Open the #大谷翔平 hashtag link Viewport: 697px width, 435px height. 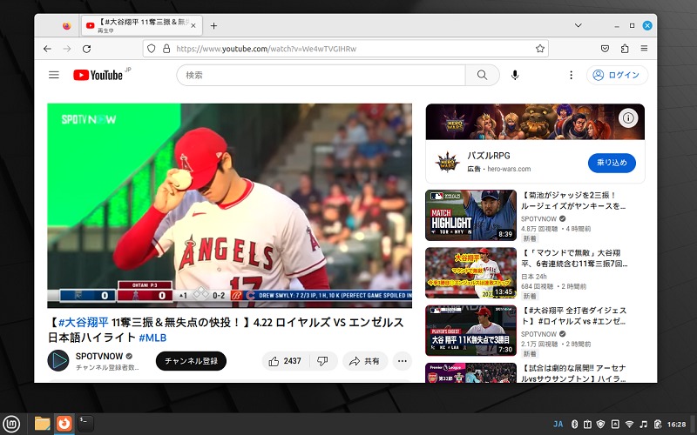83,322
